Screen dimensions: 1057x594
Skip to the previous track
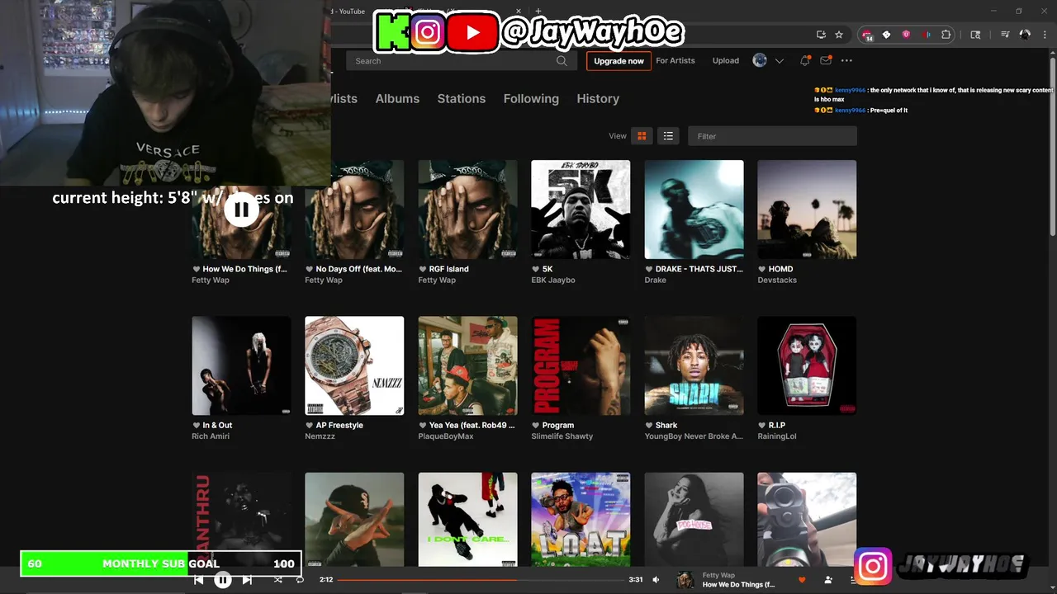[x=198, y=580]
